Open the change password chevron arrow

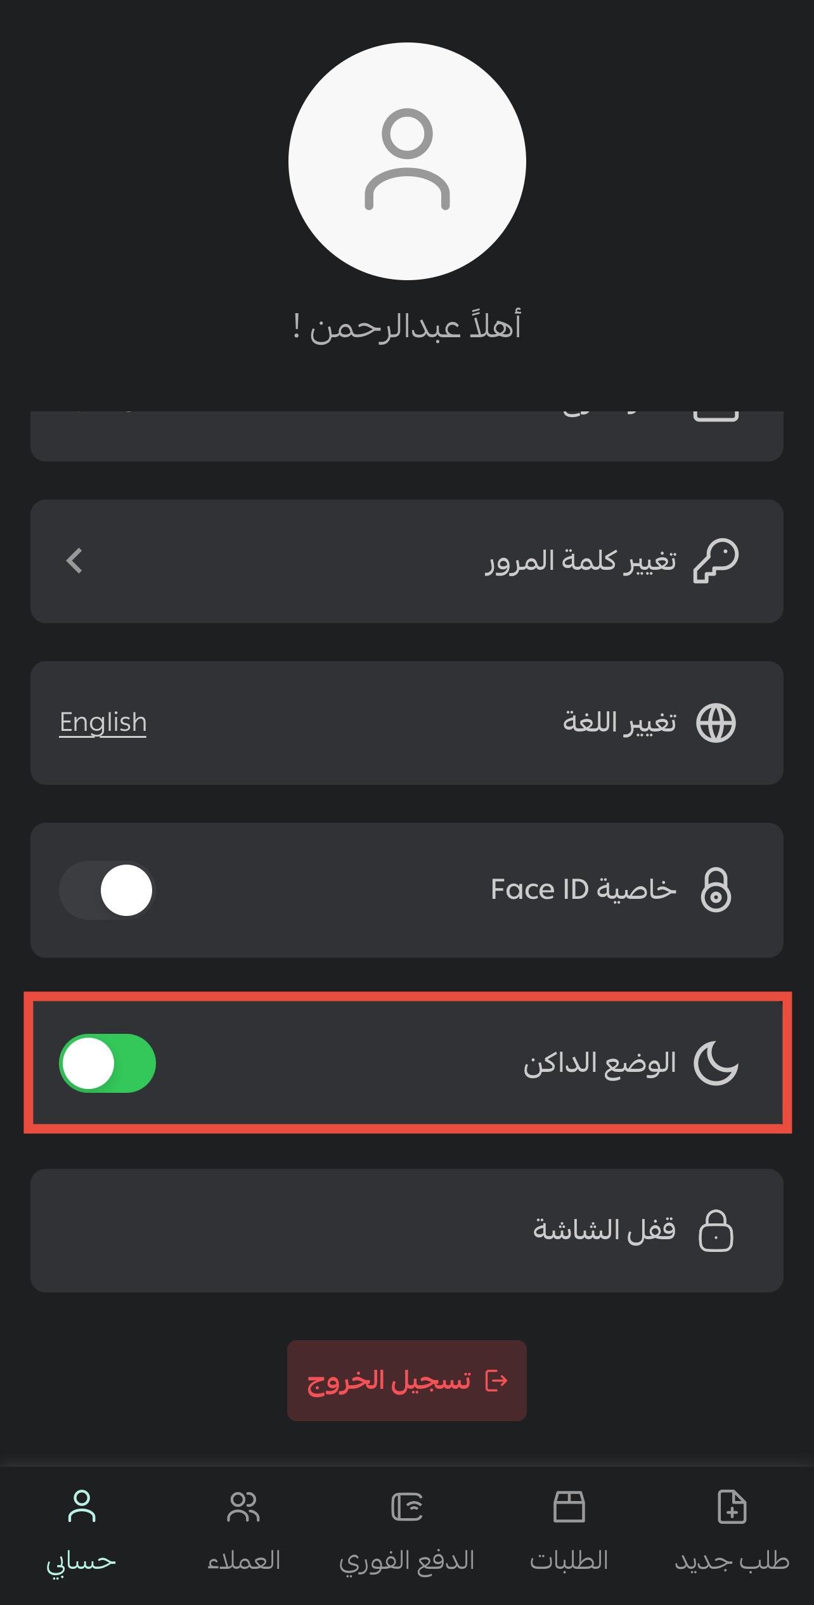tap(75, 561)
